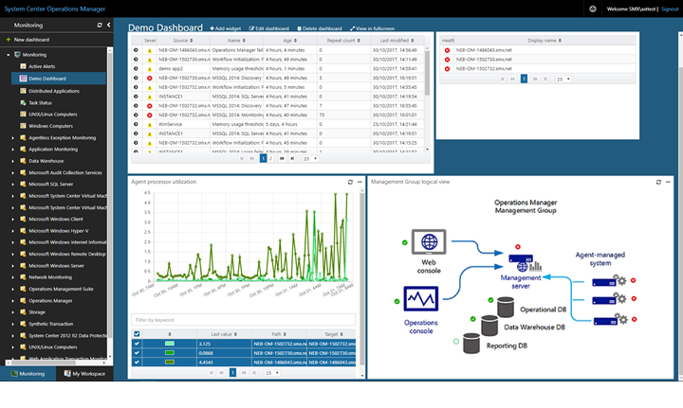Click the refresh icon in the Monitoring header
Image resolution: width=683 pixels, height=408 pixels.
pos(100,26)
